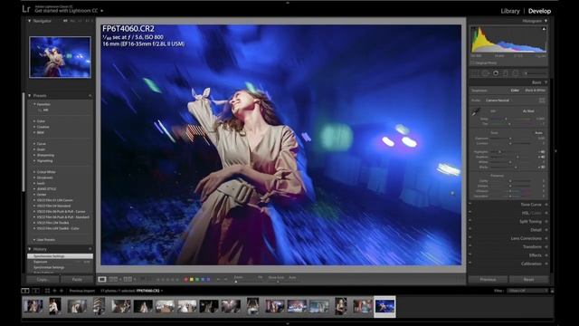Switch to the Develop module
The width and height of the screenshot is (579, 326).
(x=539, y=11)
